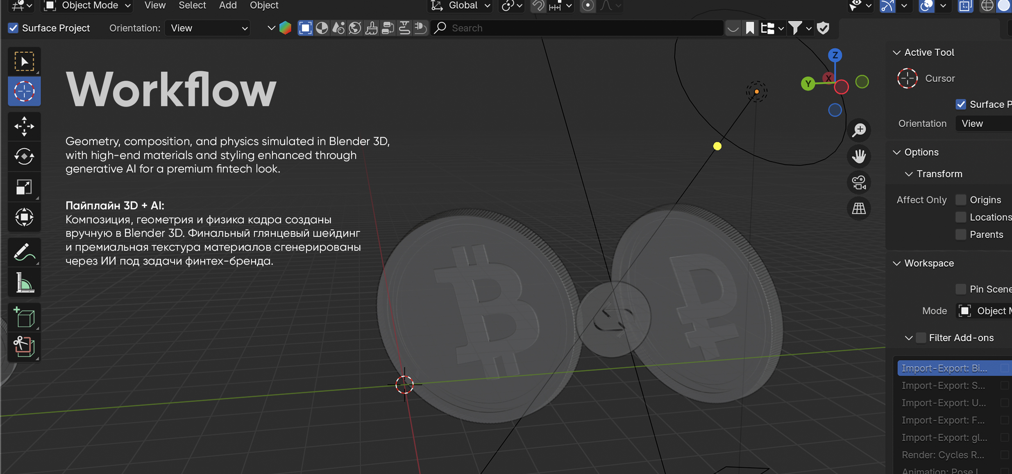Toggle Surface Project checkbox in sidebar
The image size is (1012, 474).
coord(961,104)
